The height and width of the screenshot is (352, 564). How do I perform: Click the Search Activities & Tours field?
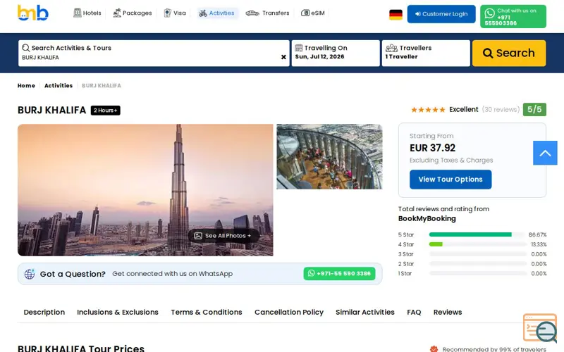pyautogui.click(x=154, y=54)
